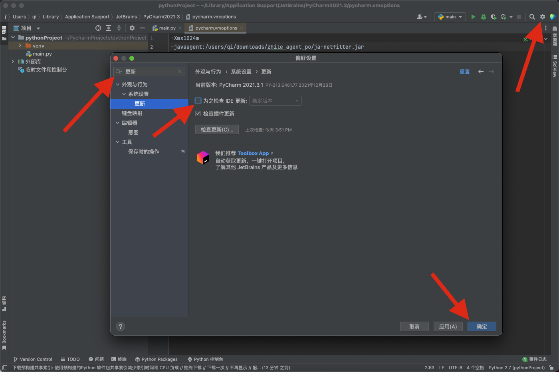Screen dimensions: 559x372
Task: Collapse the 系统设置 settings subgroup
Action: [x=124, y=94]
